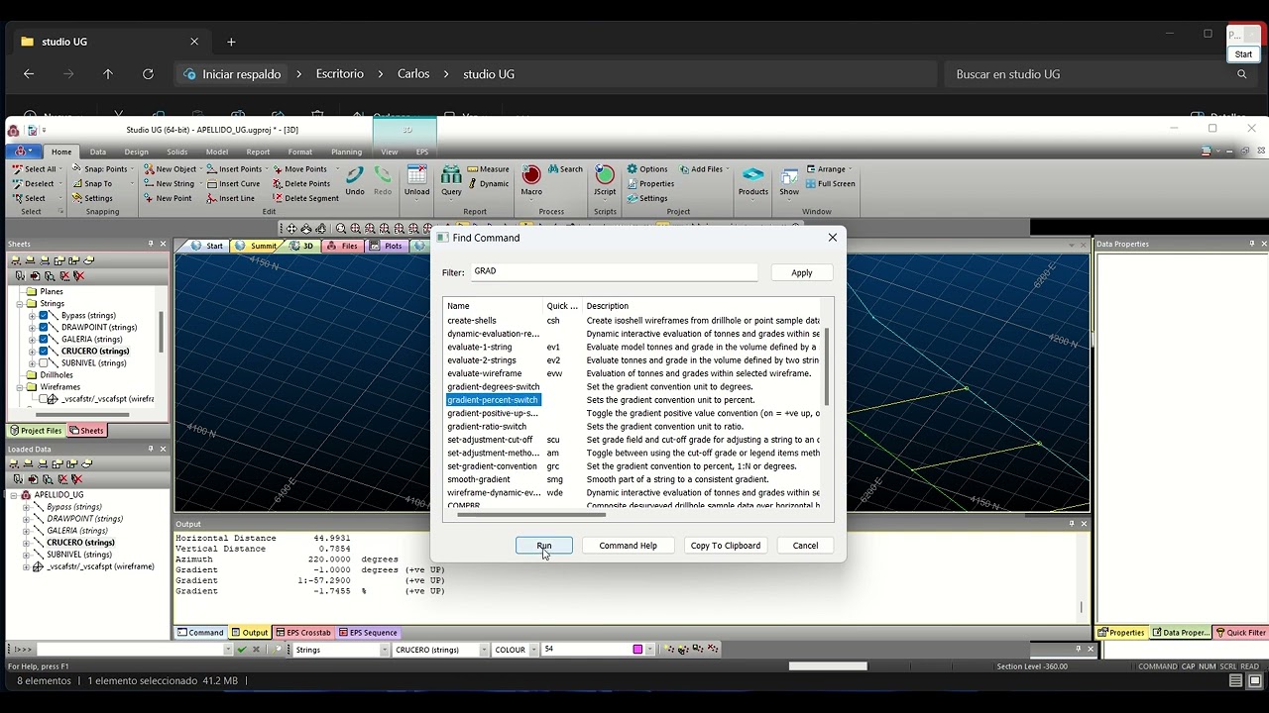This screenshot has width=1269, height=713.
Task: Click Search in the Process group
Action: pyautogui.click(x=565, y=169)
